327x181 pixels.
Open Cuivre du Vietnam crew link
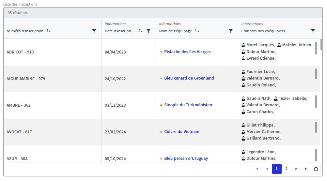point(182,132)
